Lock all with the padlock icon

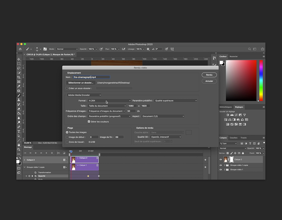(x=243, y=153)
